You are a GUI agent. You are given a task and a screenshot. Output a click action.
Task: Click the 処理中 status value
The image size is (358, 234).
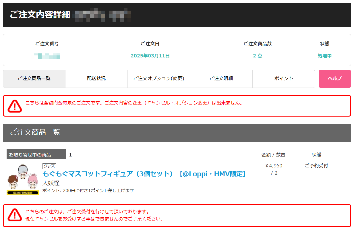(x=325, y=56)
